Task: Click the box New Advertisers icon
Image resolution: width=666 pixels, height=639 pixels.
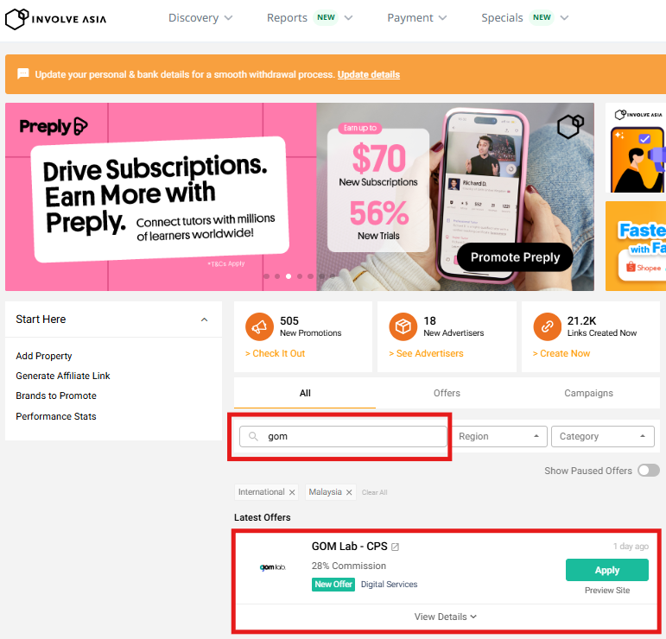Action: [403, 327]
